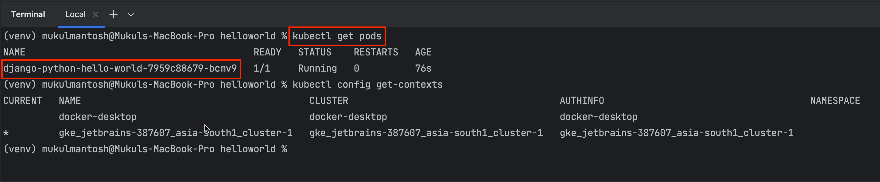Click the highlighted 'kubectl get pods' command
The height and width of the screenshot is (182, 880).
tap(337, 36)
